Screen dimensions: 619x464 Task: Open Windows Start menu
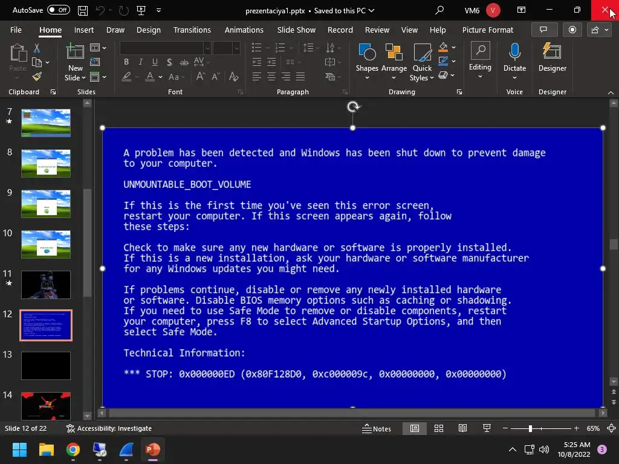tap(19, 449)
